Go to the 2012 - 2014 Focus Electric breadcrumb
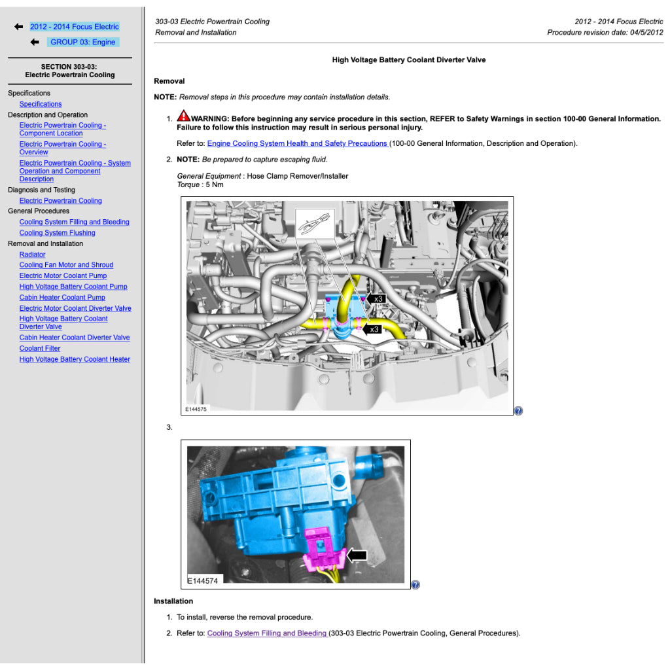This screenshot has height=670, width=670. point(74,27)
